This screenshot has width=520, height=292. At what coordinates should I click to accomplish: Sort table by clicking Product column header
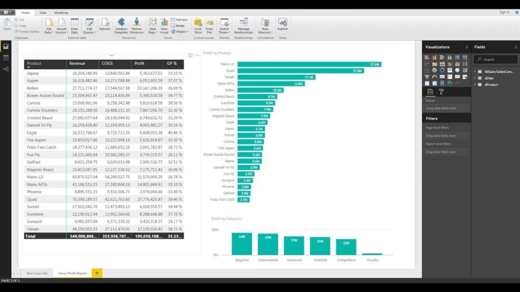point(34,63)
